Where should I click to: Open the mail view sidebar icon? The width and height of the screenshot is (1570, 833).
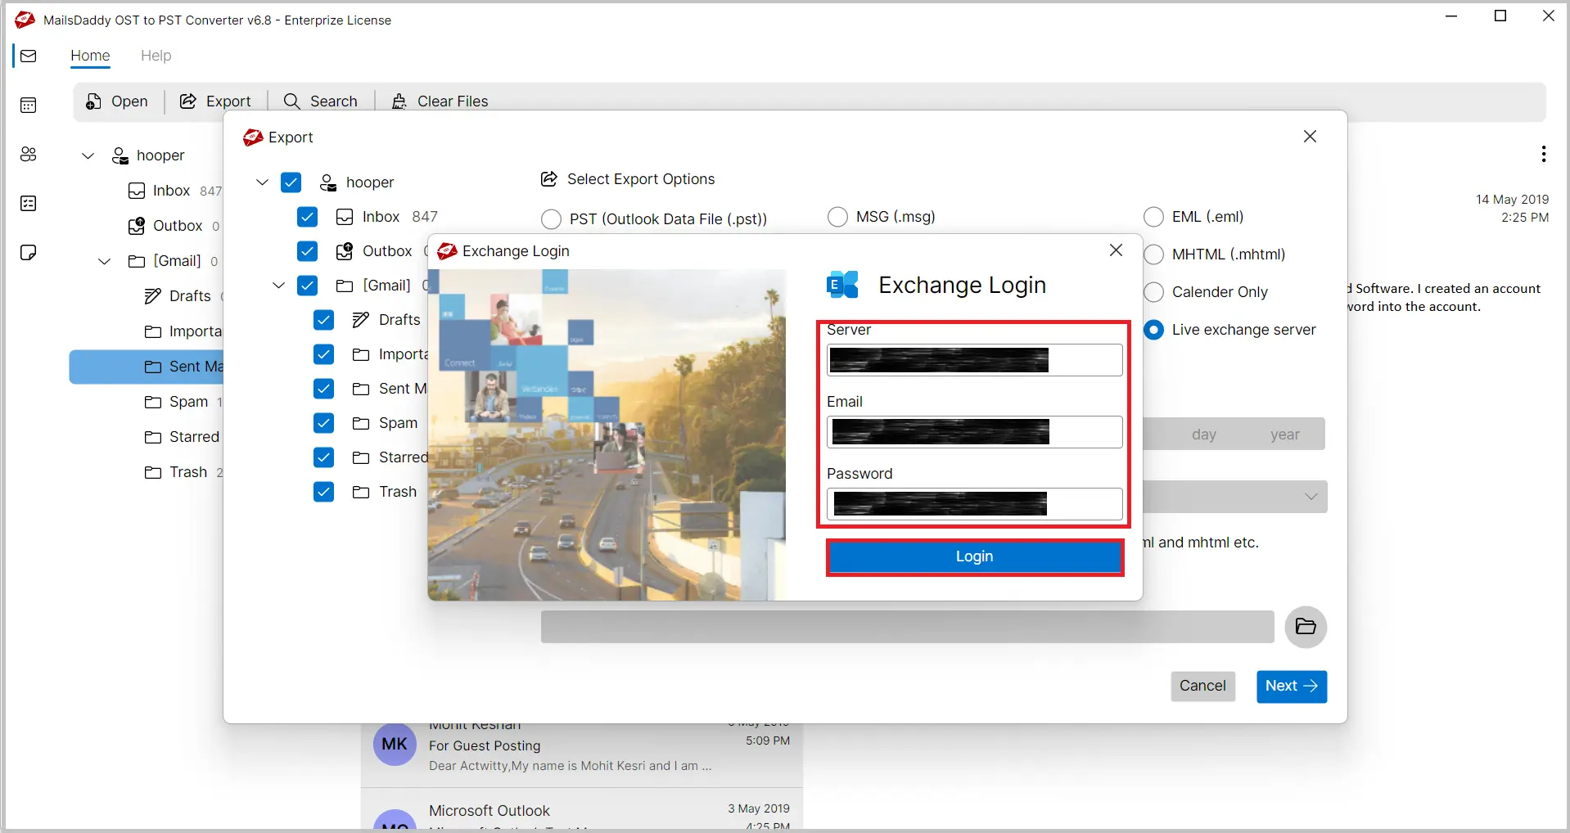point(29,56)
